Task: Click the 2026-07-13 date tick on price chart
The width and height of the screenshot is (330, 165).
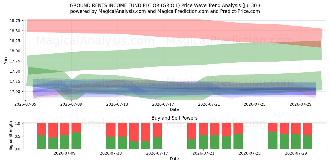Action: [x=117, y=104]
